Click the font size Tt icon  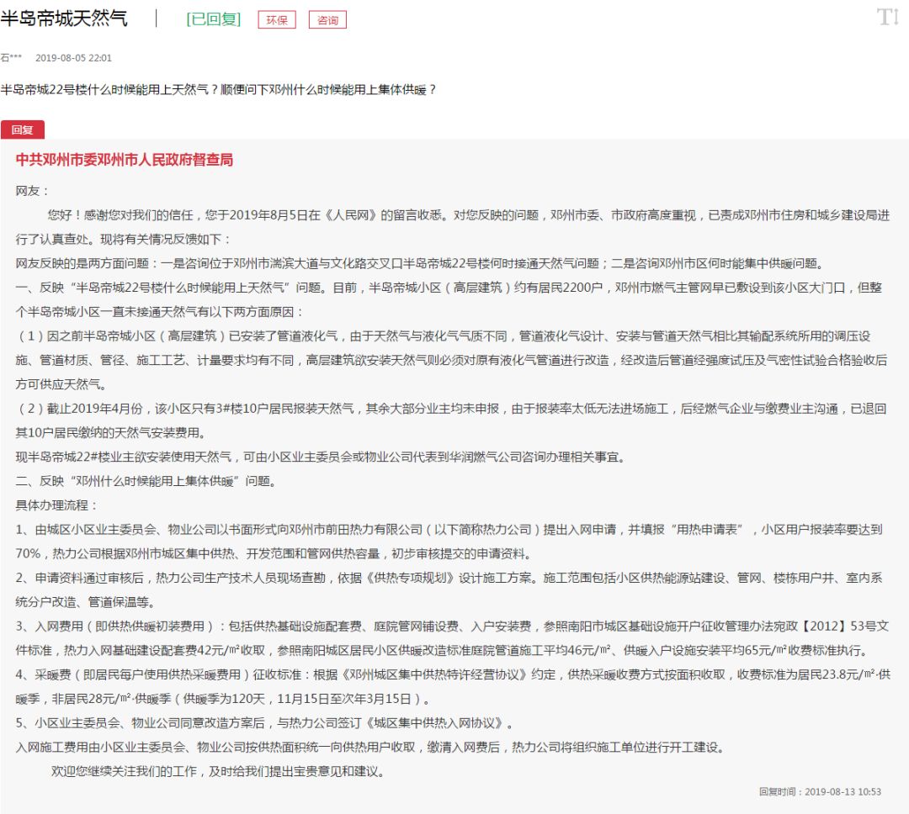[888, 17]
